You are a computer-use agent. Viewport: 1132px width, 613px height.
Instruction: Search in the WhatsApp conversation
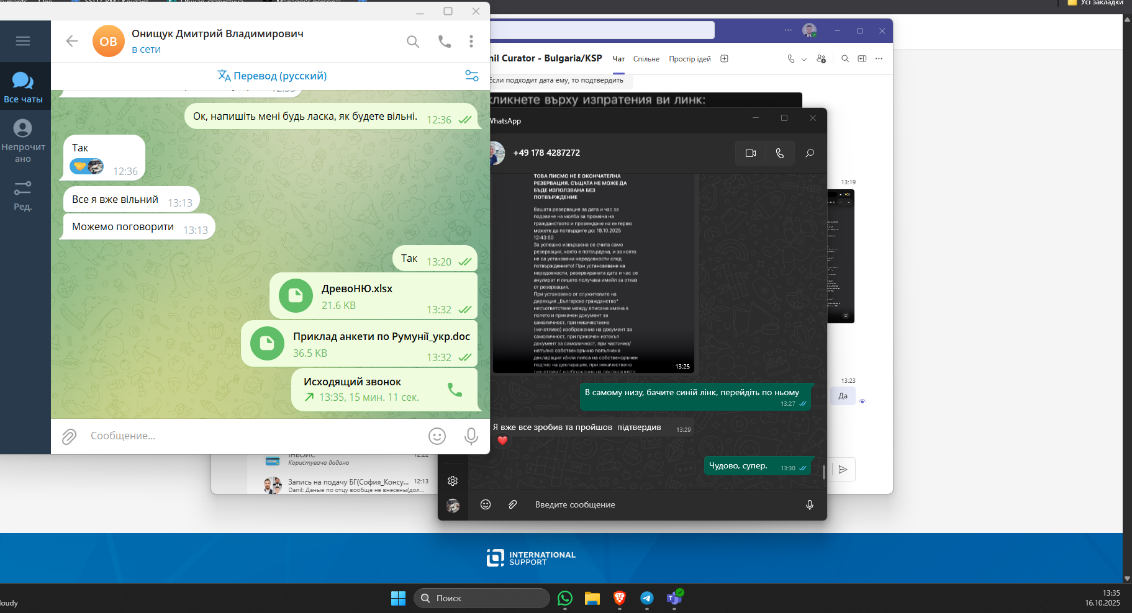pos(810,153)
